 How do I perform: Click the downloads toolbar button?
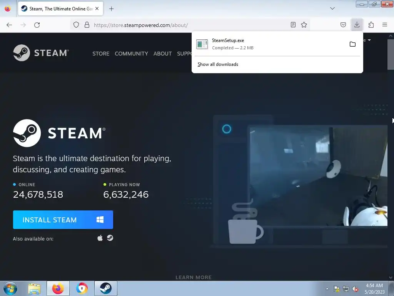point(357,25)
